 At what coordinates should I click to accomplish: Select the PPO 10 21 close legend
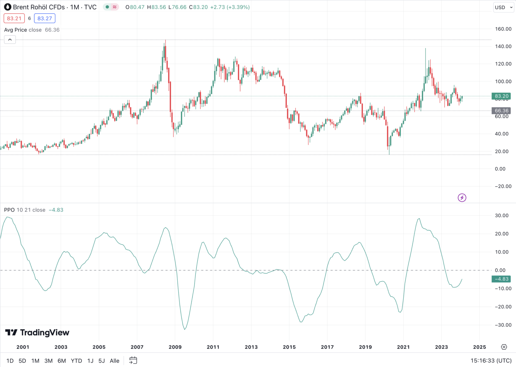coord(25,210)
